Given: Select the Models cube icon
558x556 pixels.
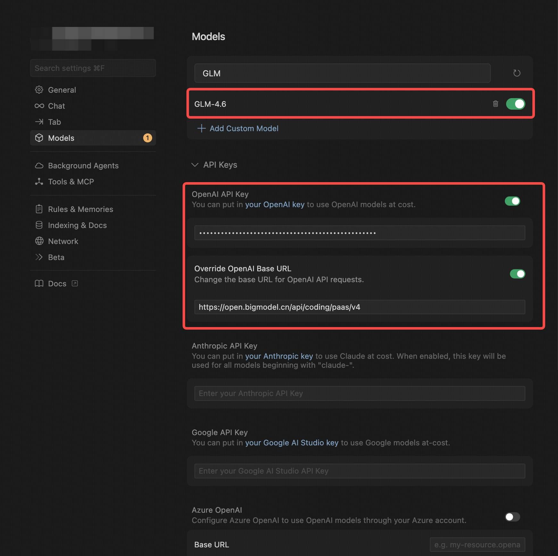Looking at the screenshot, I should pos(39,138).
